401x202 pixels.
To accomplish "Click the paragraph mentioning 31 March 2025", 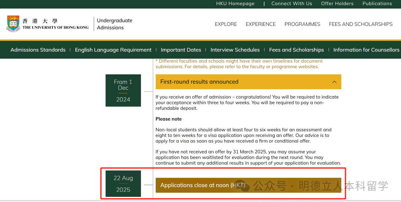I will (248, 158).
